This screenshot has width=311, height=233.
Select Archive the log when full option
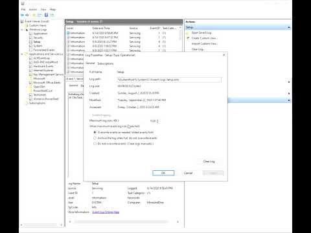tap(95, 138)
